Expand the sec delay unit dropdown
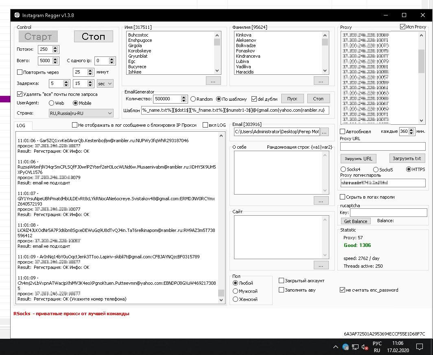The width and height of the screenshot is (433, 355). tap(105, 83)
